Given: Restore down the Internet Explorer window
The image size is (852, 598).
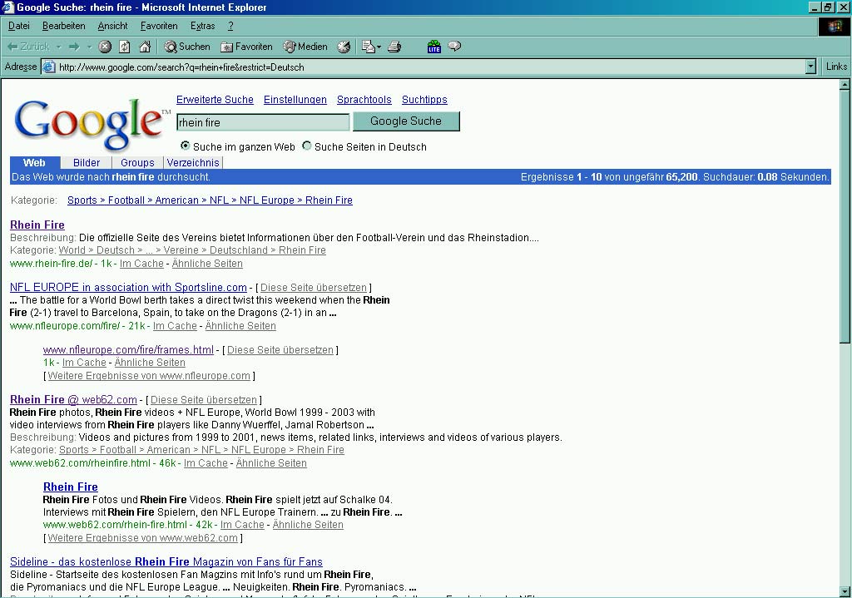Looking at the screenshot, I should [828, 7].
